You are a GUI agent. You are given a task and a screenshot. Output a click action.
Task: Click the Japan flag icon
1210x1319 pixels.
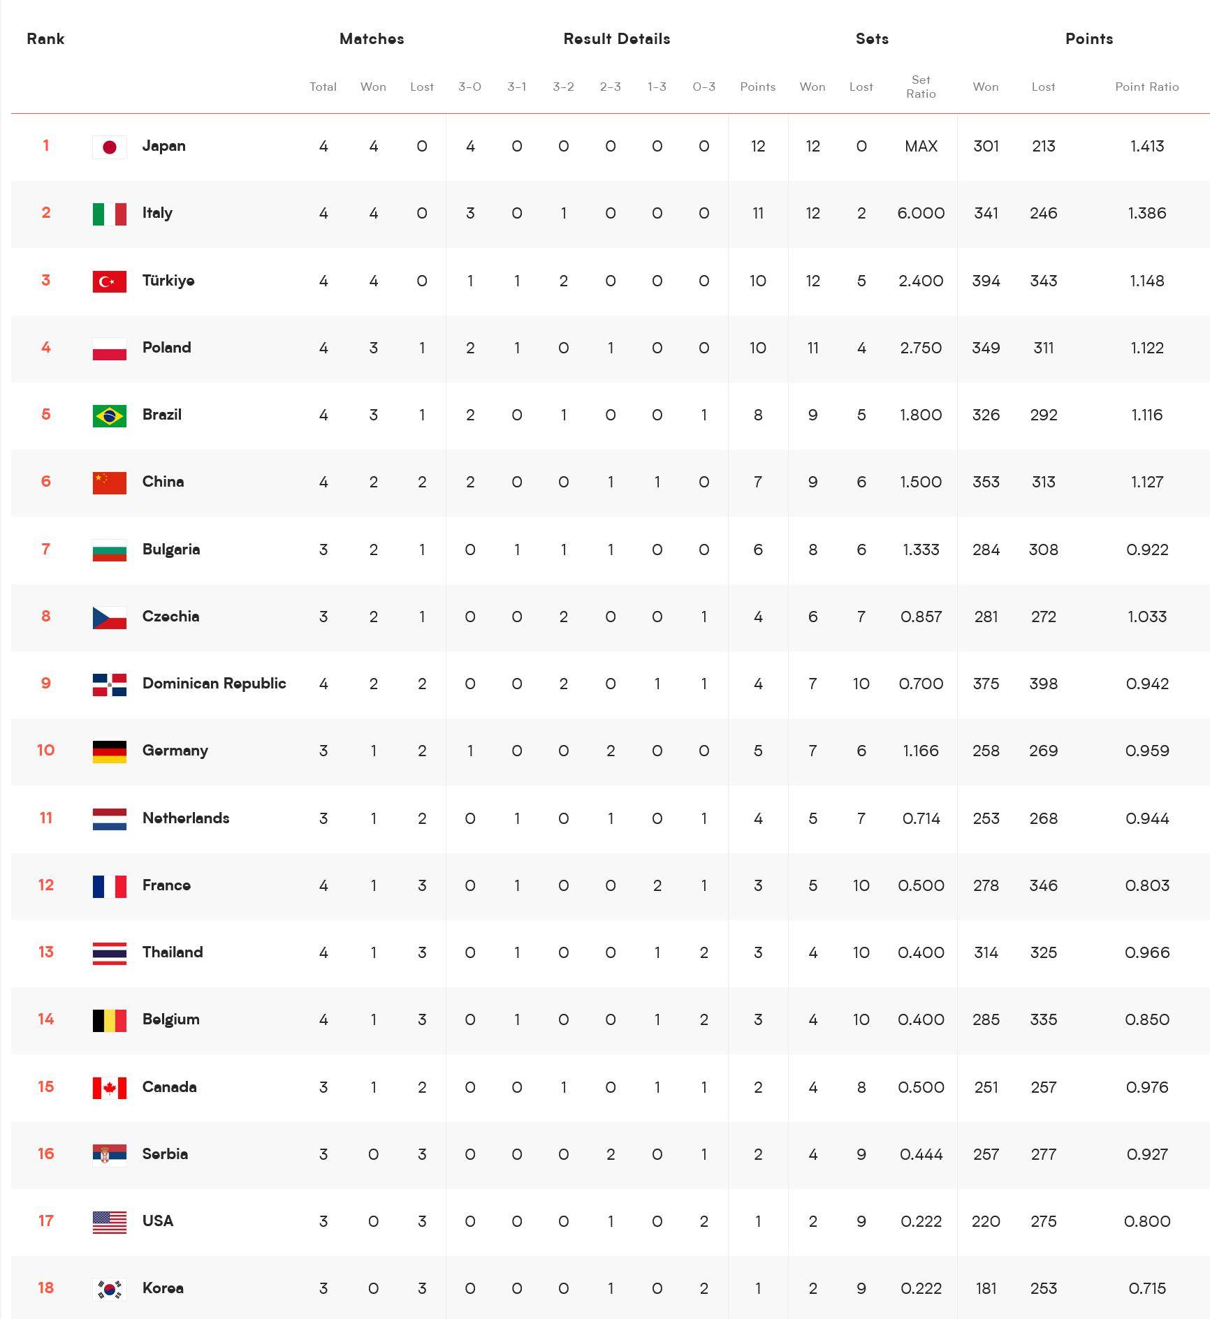click(x=110, y=147)
